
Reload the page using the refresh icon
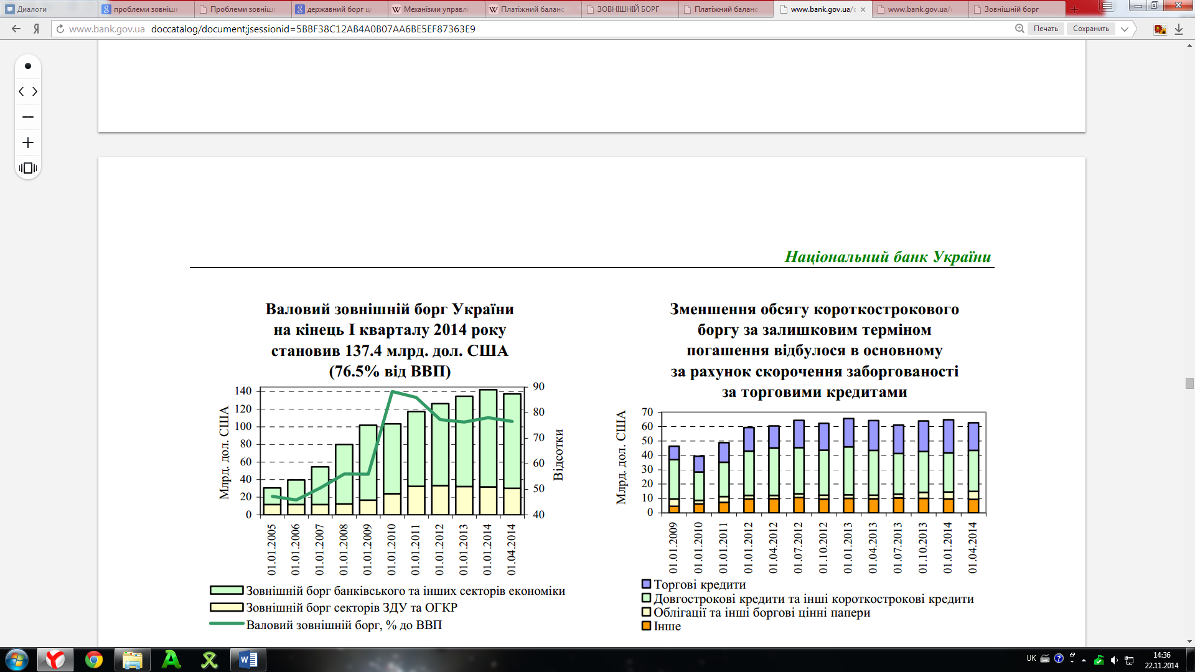(x=60, y=29)
